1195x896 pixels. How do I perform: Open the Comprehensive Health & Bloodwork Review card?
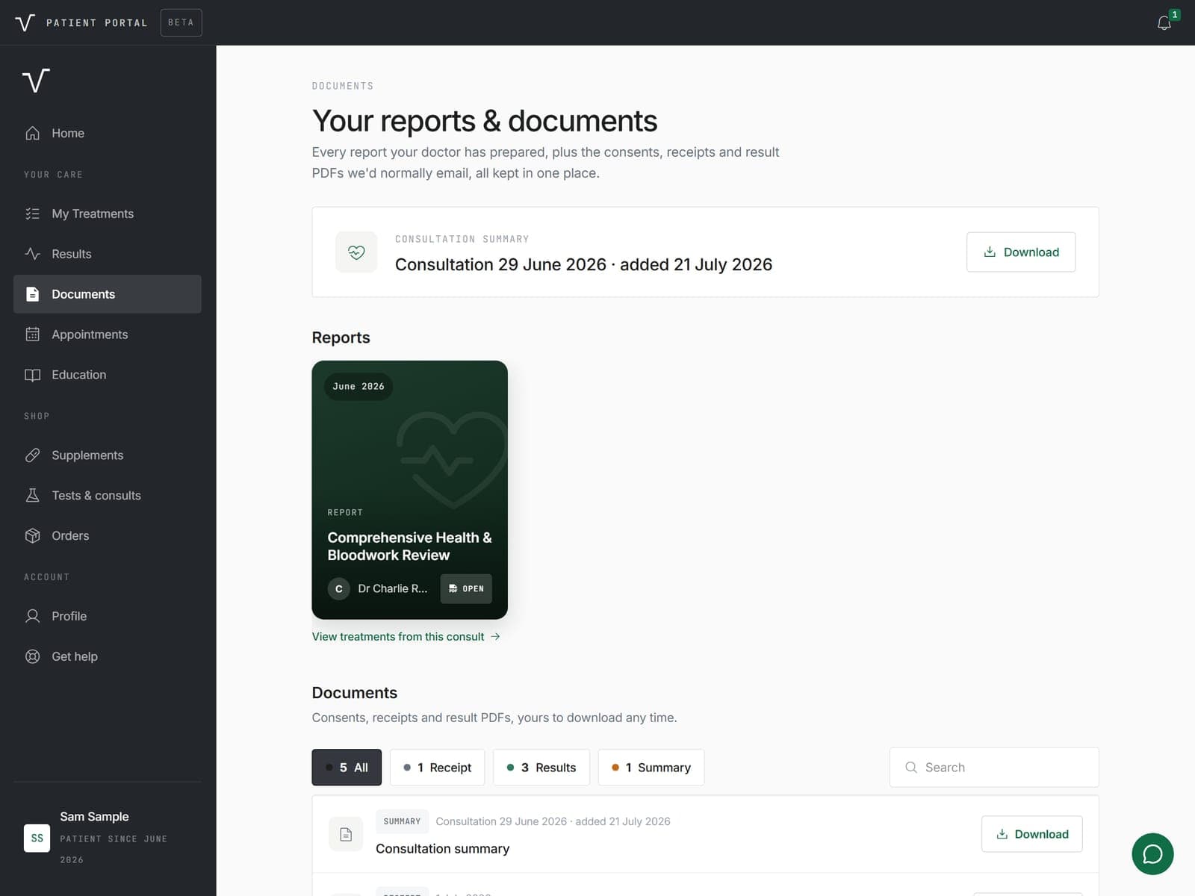click(409, 490)
